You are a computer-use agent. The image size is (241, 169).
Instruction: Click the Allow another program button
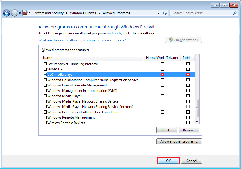click(179, 141)
